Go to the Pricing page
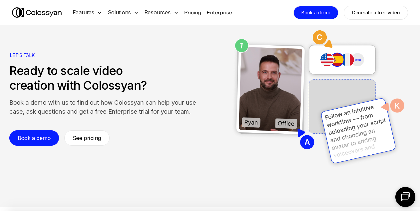 pyautogui.click(x=193, y=13)
